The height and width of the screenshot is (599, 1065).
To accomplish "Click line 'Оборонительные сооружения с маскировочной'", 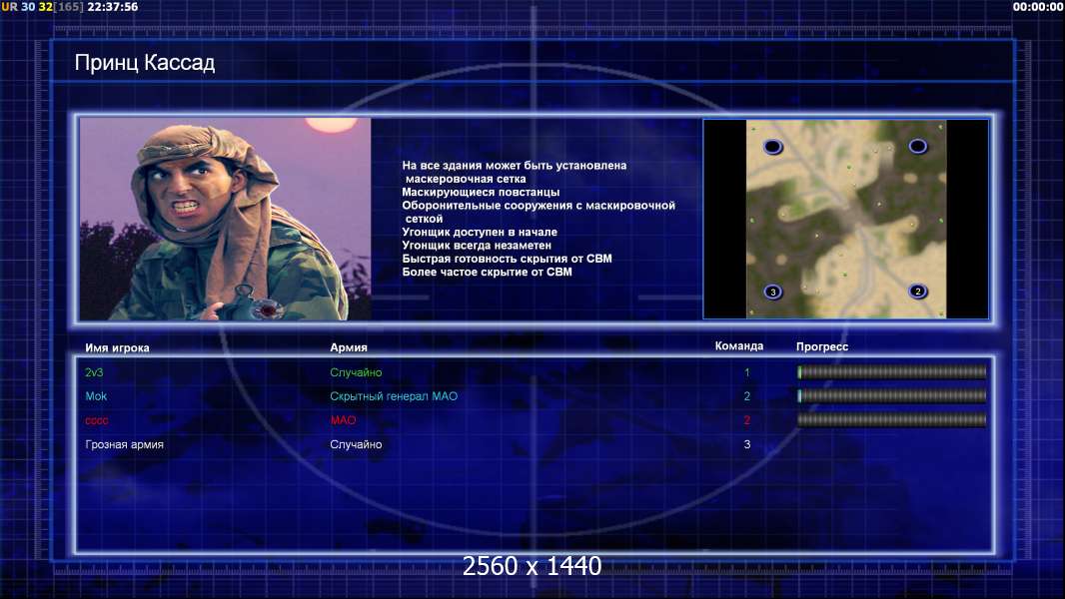I will (x=538, y=206).
